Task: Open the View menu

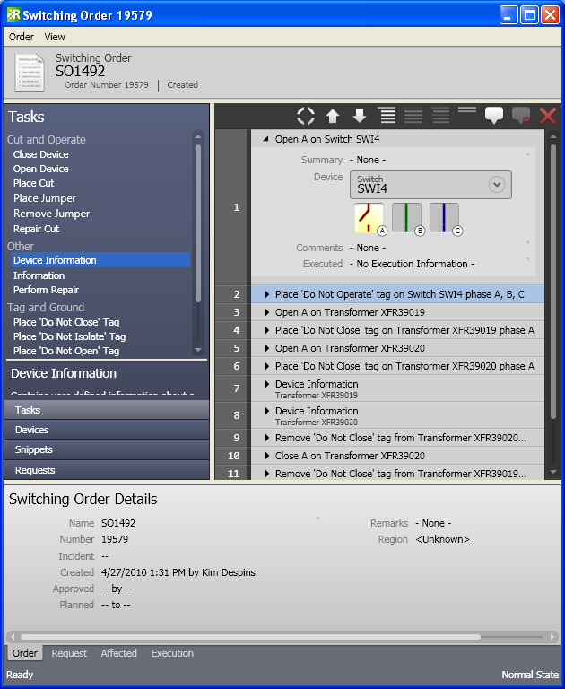Action: click(55, 37)
